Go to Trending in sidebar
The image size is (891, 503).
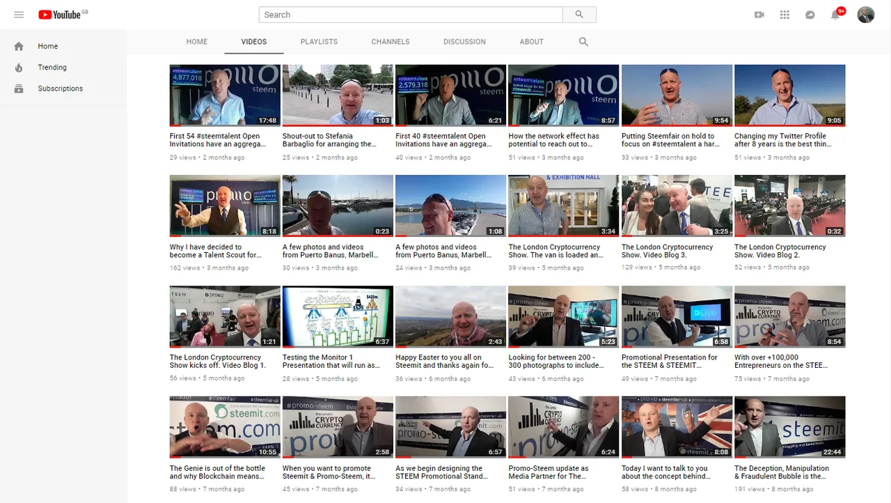point(52,68)
